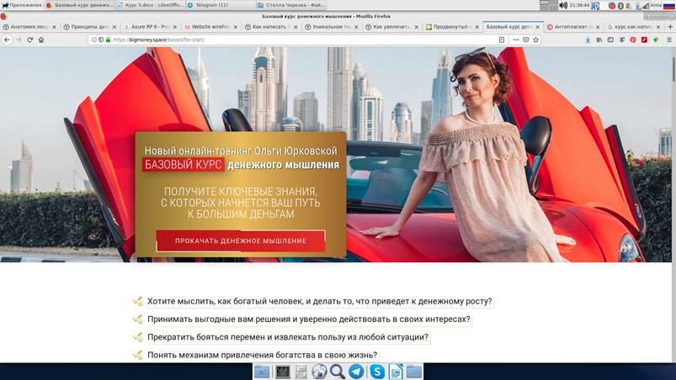Open the terminal from the dock

(x=283, y=371)
